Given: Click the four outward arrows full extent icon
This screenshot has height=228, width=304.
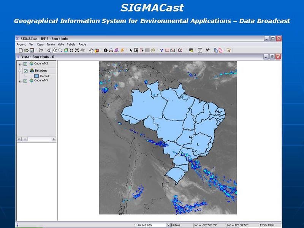Looking at the screenshot, I should coord(77,51).
